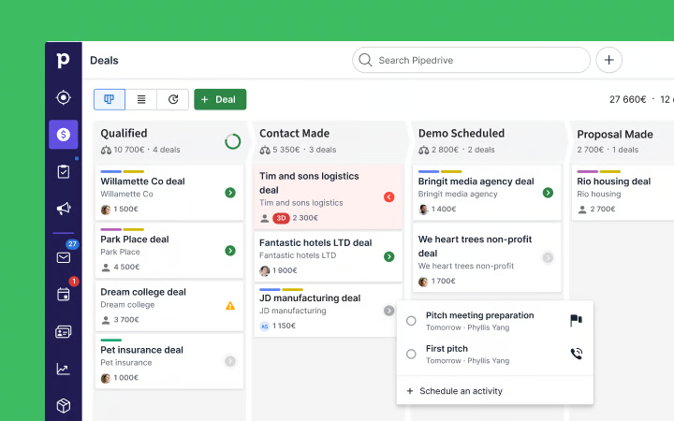Mark First pitch activity as done
Image resolution: width=674 pixels, height=421 pixels.
(x=411, y=354)
